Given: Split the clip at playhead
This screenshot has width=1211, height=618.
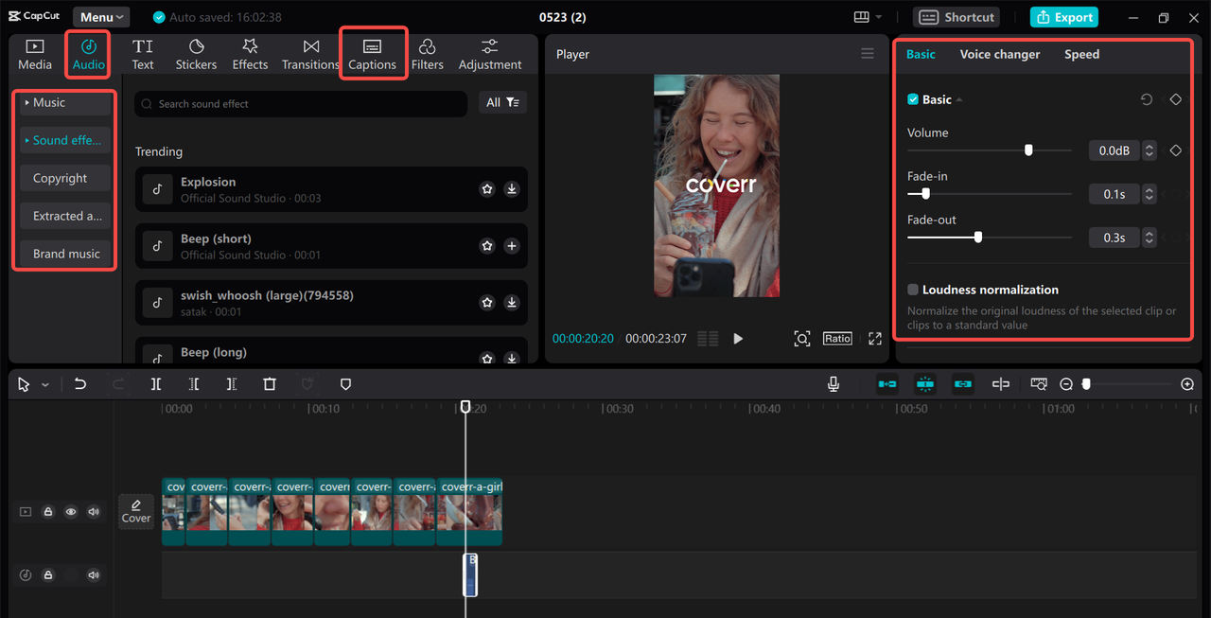Looking at the screenshot, I should click(x=156, y=384).
